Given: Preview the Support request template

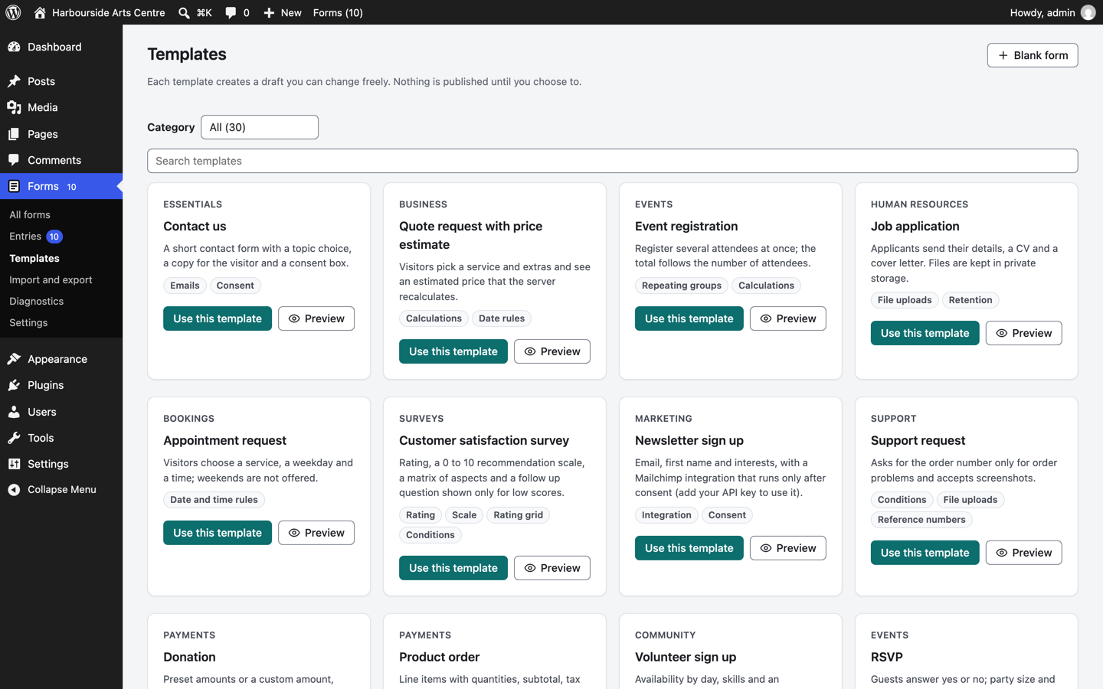Looking at the screenshot, I should (1024, 553).
